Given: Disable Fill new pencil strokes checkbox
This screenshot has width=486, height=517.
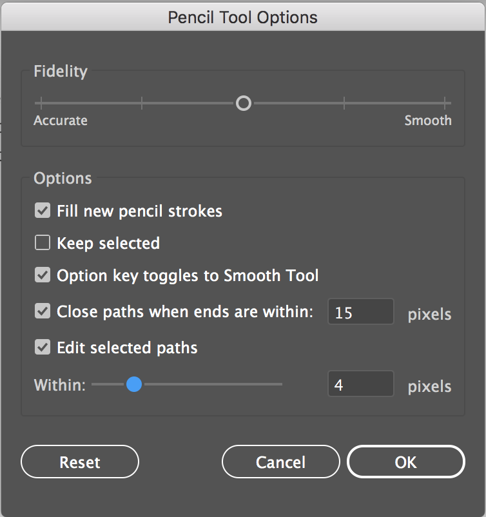Looking at the screenshot, I should tap(43, 210).
